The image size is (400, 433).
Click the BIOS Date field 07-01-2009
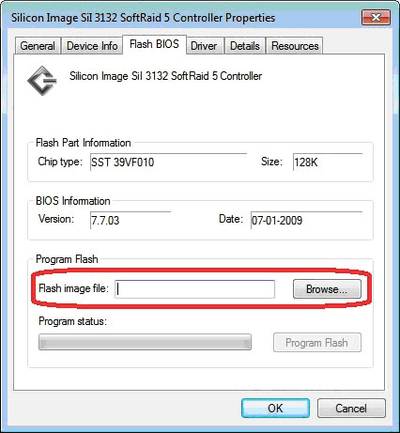(306, 220)
